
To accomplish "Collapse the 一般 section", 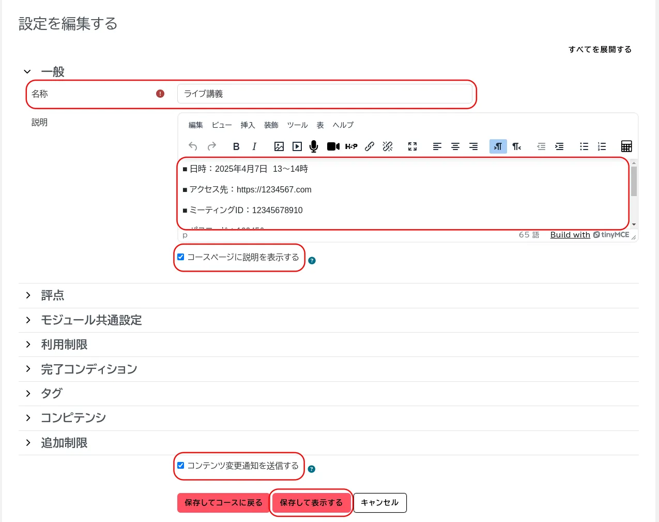I will click(x=28, y=72).
